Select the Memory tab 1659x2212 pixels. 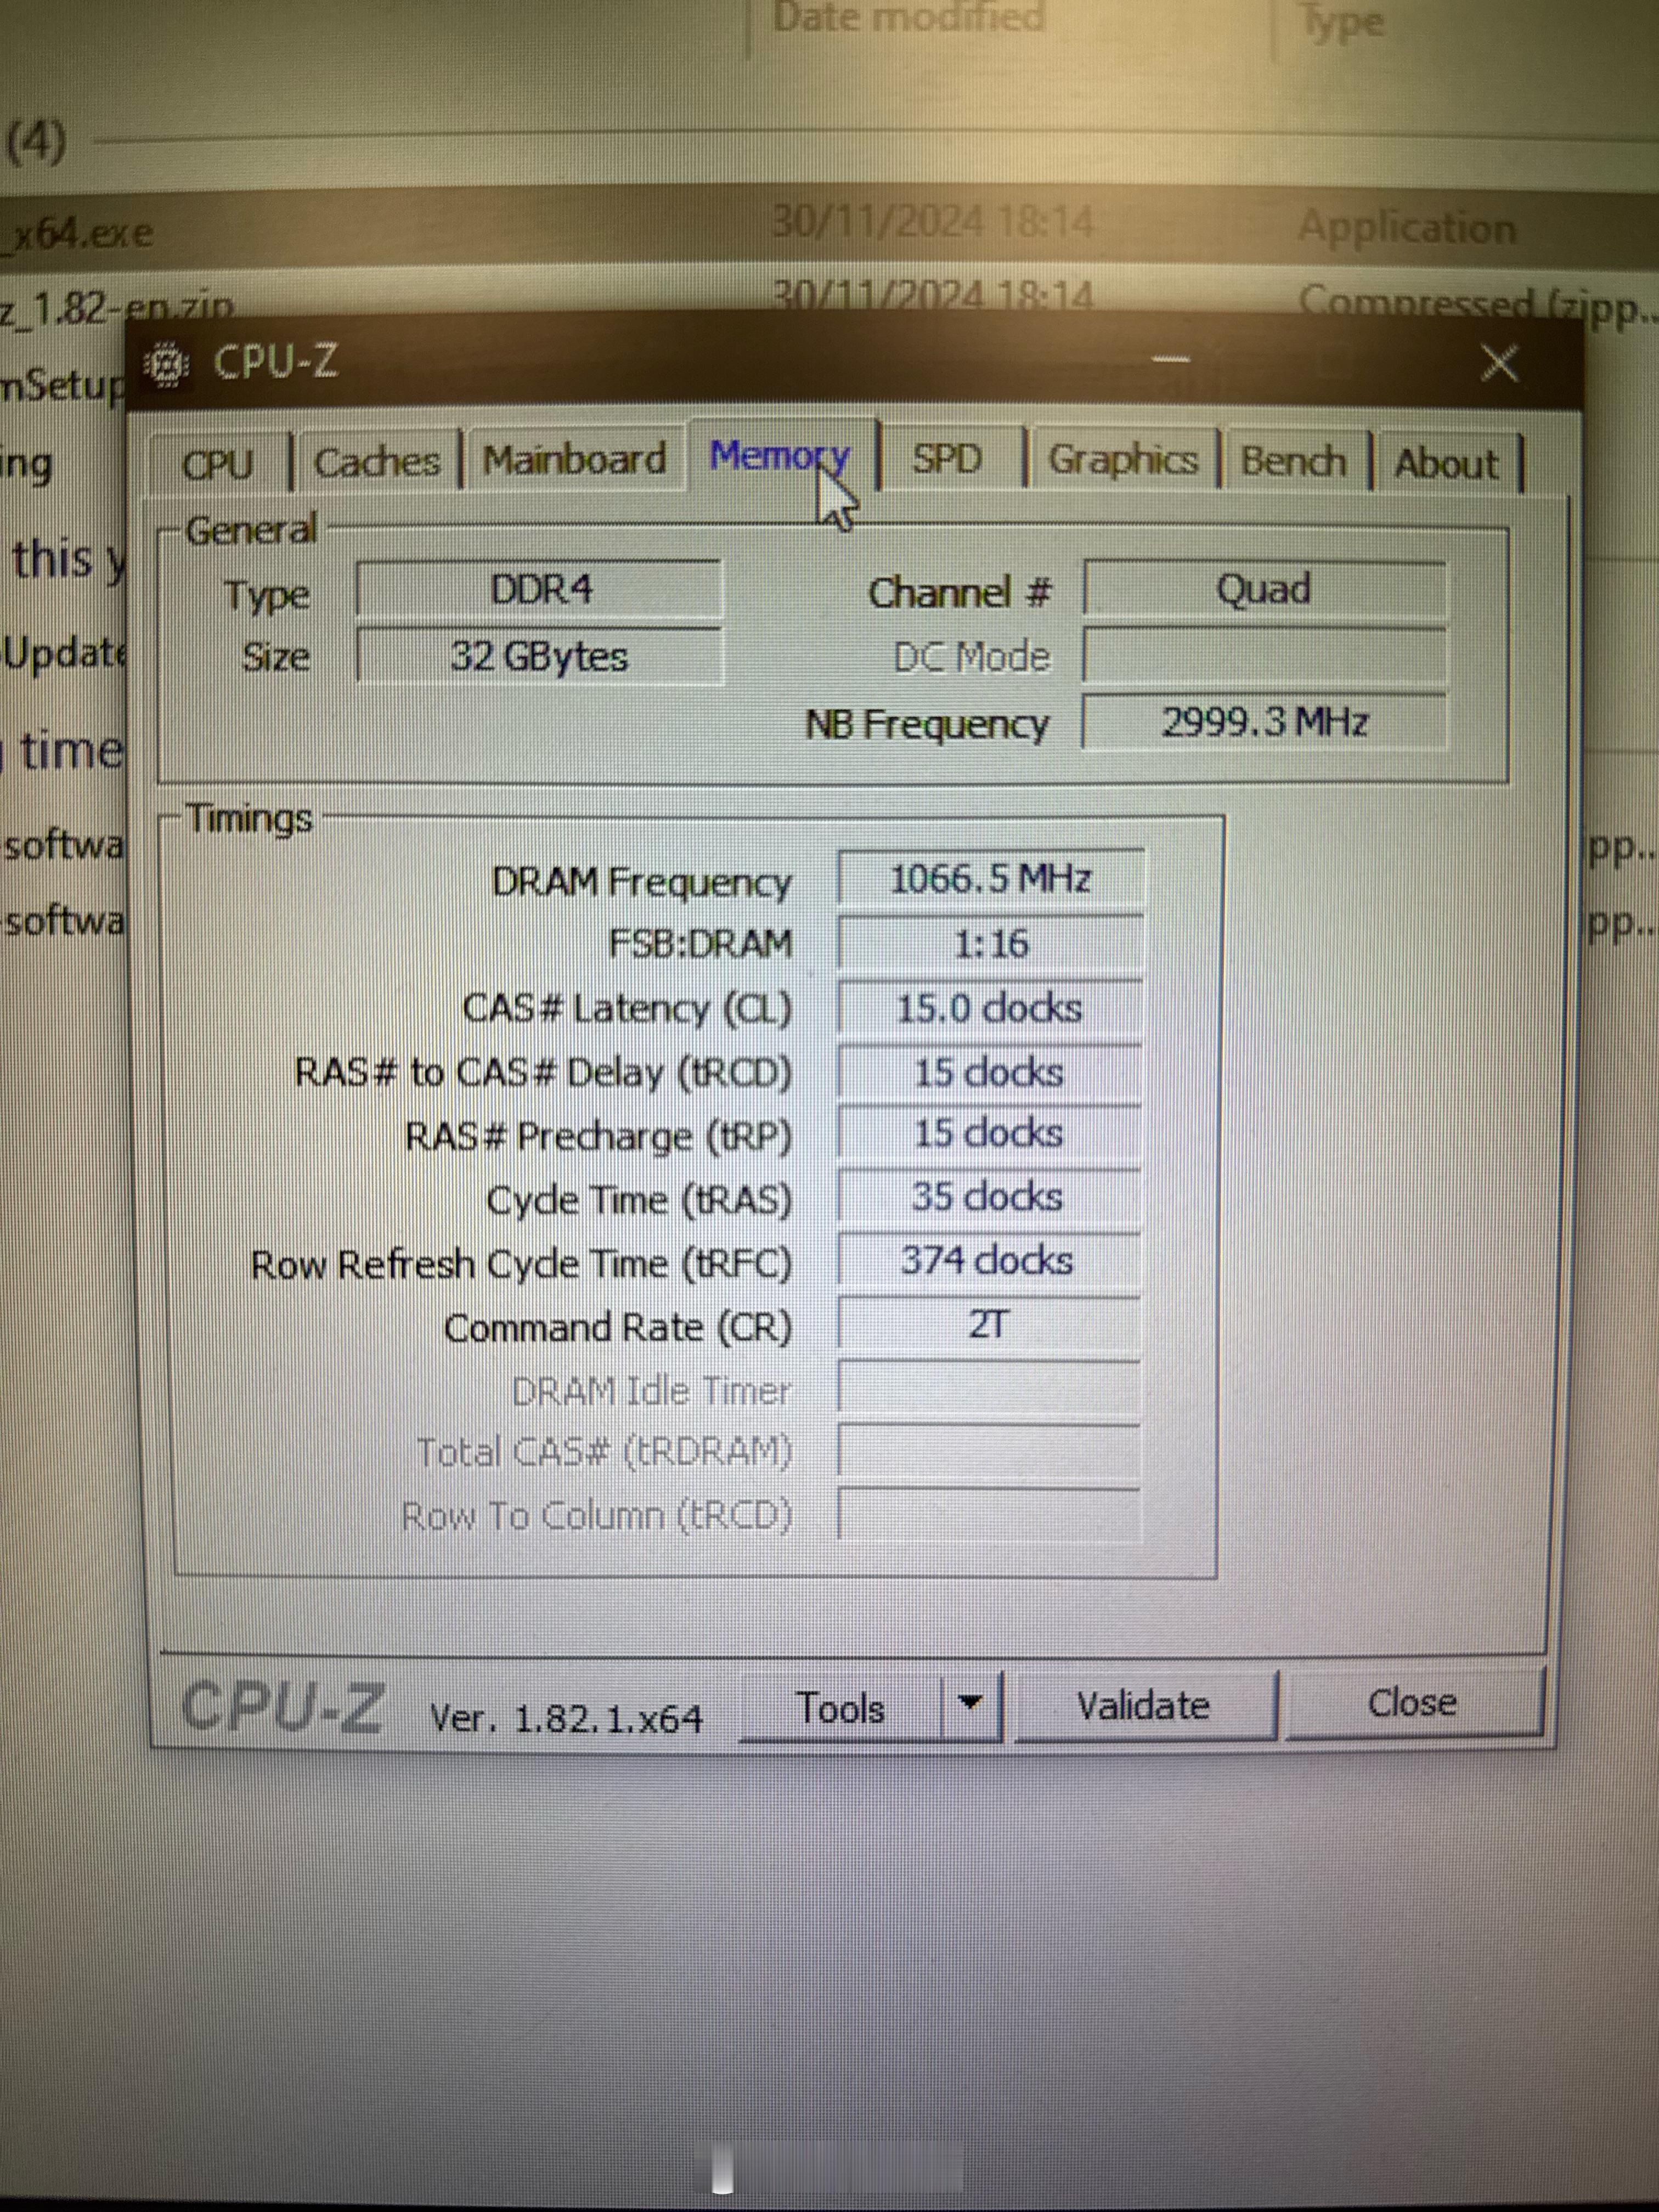780,456
